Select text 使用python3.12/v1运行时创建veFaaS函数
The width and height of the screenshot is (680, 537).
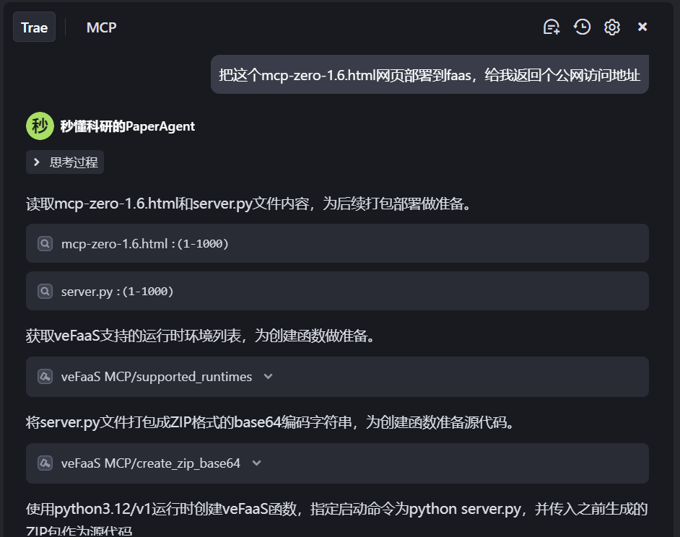(161, 508)
